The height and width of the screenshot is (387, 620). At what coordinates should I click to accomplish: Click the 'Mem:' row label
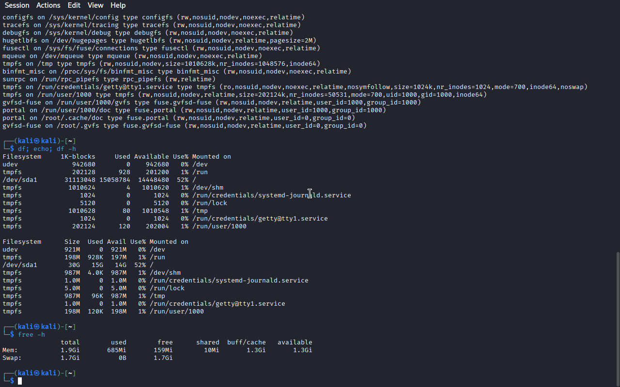10,350
